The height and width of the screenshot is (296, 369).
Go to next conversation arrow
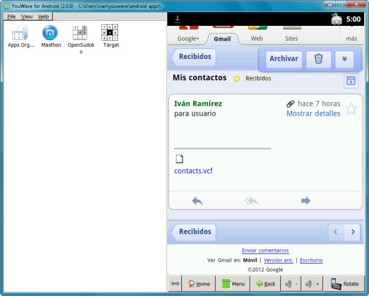(352, 232)
